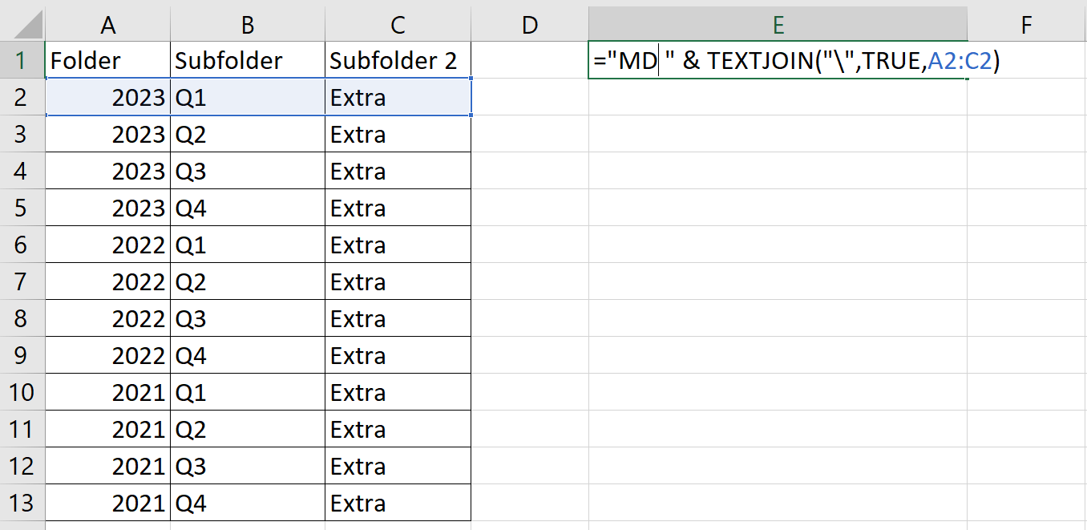The image size is (1087, 530).
Task: Select column F header
Action: click(x=1027, y=24)
